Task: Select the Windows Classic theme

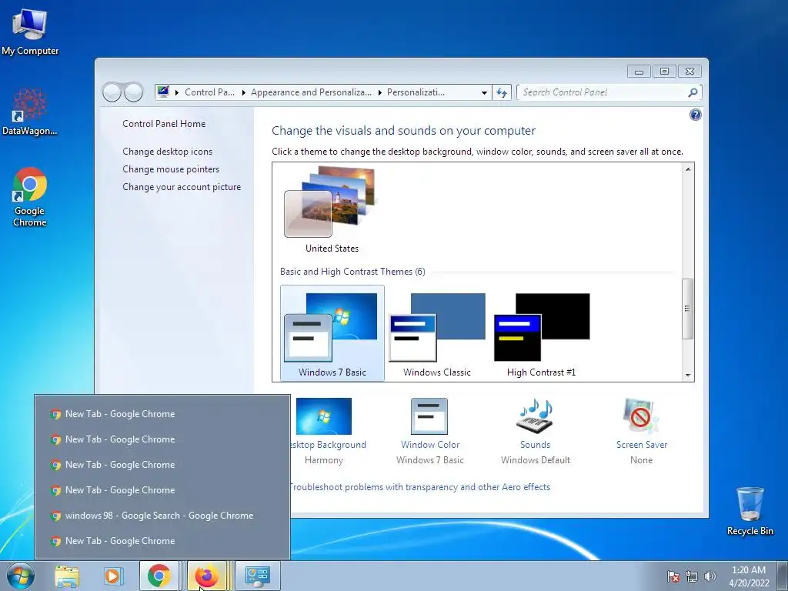Action: point(437,332)
